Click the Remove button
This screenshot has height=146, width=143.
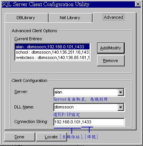click(x=110, y=61)
